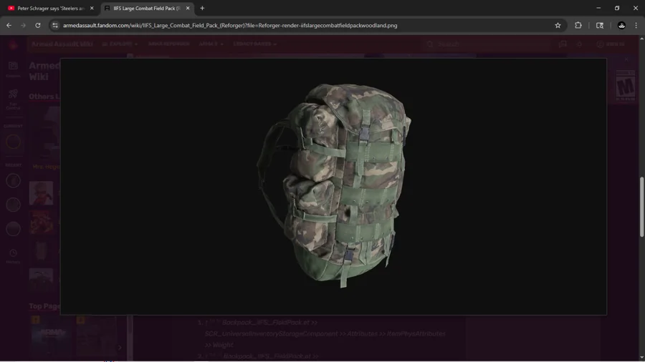This screenshot has width=645, height=362.
Task: Expand the Legacy Games dropdown
Action: pos(254,44)
